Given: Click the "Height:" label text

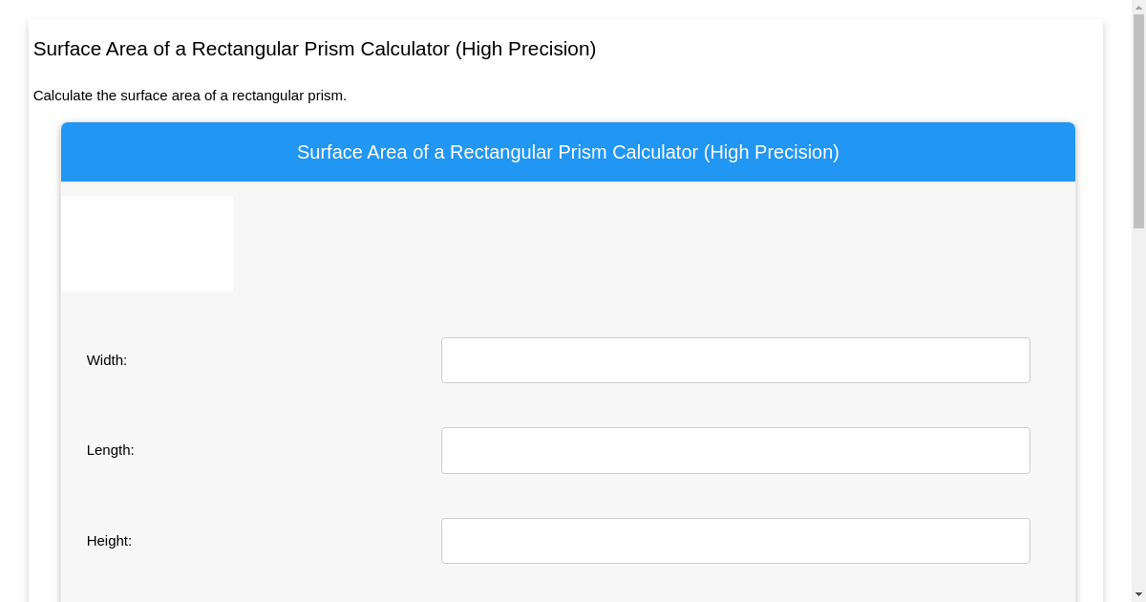Looking at the screenshot, I should tap(110, 541).
